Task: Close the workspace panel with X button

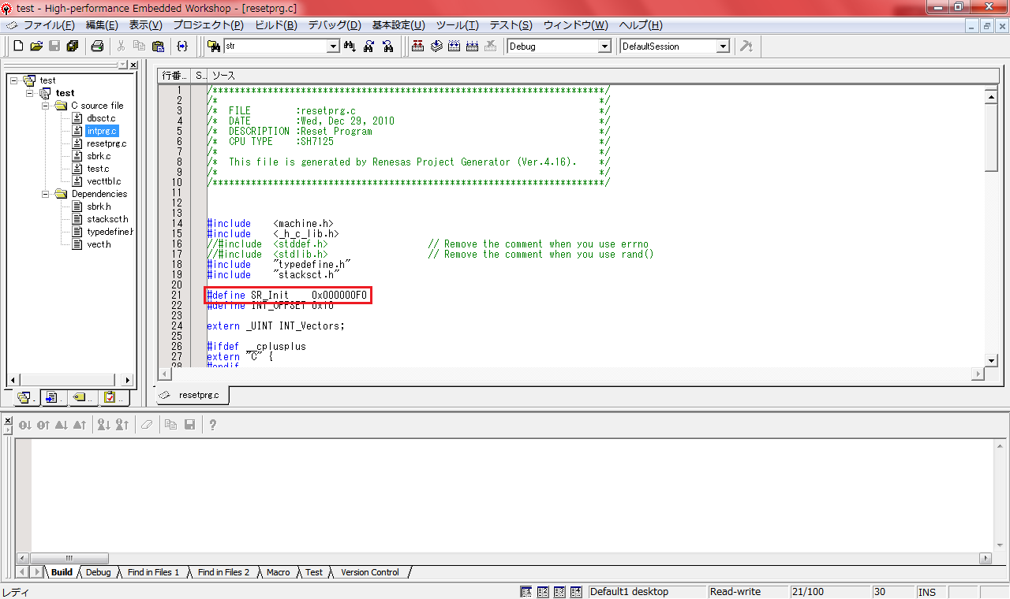Action: tap(133, 65)
